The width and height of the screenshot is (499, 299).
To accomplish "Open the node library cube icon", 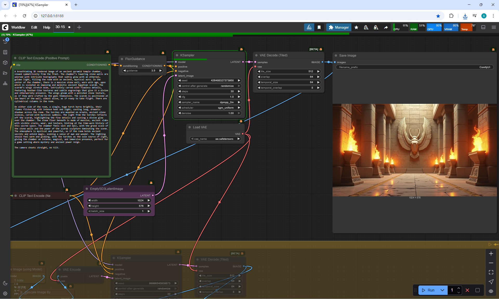I will click(x=5, y=63).
